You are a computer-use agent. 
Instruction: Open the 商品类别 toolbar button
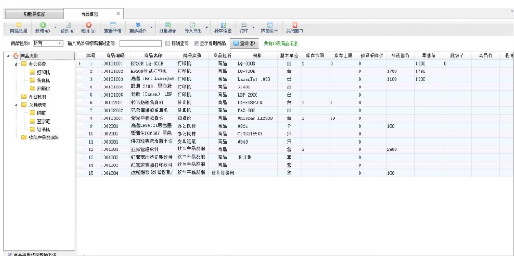coord(19,28)
